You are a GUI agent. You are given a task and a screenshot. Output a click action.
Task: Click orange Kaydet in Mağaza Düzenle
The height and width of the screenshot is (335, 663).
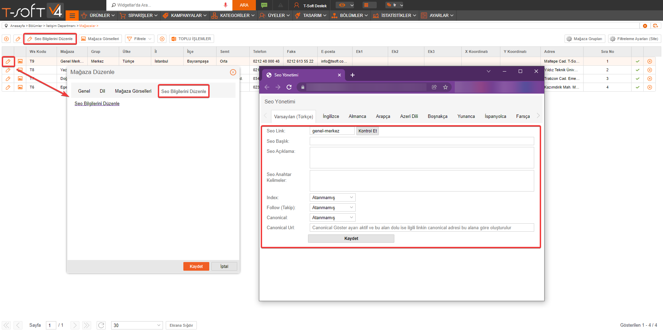(196, 266)
